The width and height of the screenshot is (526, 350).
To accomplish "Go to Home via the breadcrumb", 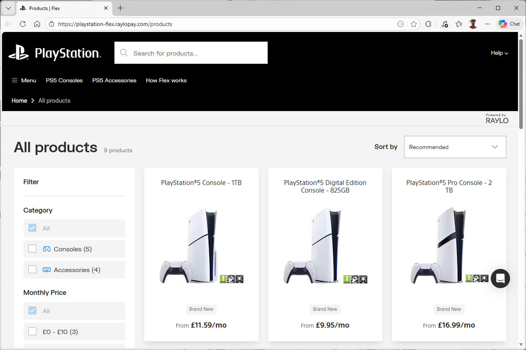I will (19, 101).
